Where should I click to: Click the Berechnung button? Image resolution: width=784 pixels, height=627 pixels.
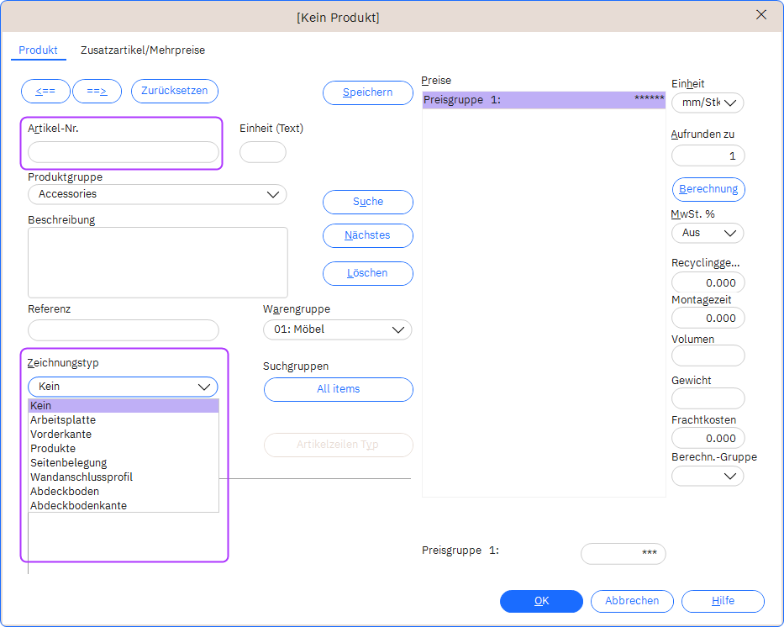click(x=708, y=189)
